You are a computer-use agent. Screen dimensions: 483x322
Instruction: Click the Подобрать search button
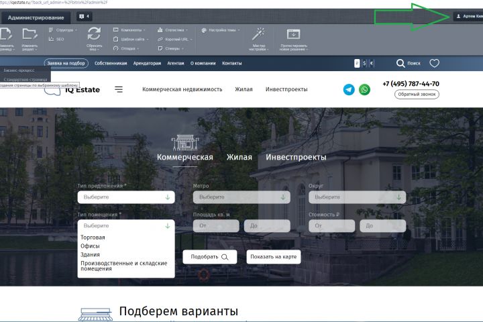pyautogui.click(x=210, y=257)
